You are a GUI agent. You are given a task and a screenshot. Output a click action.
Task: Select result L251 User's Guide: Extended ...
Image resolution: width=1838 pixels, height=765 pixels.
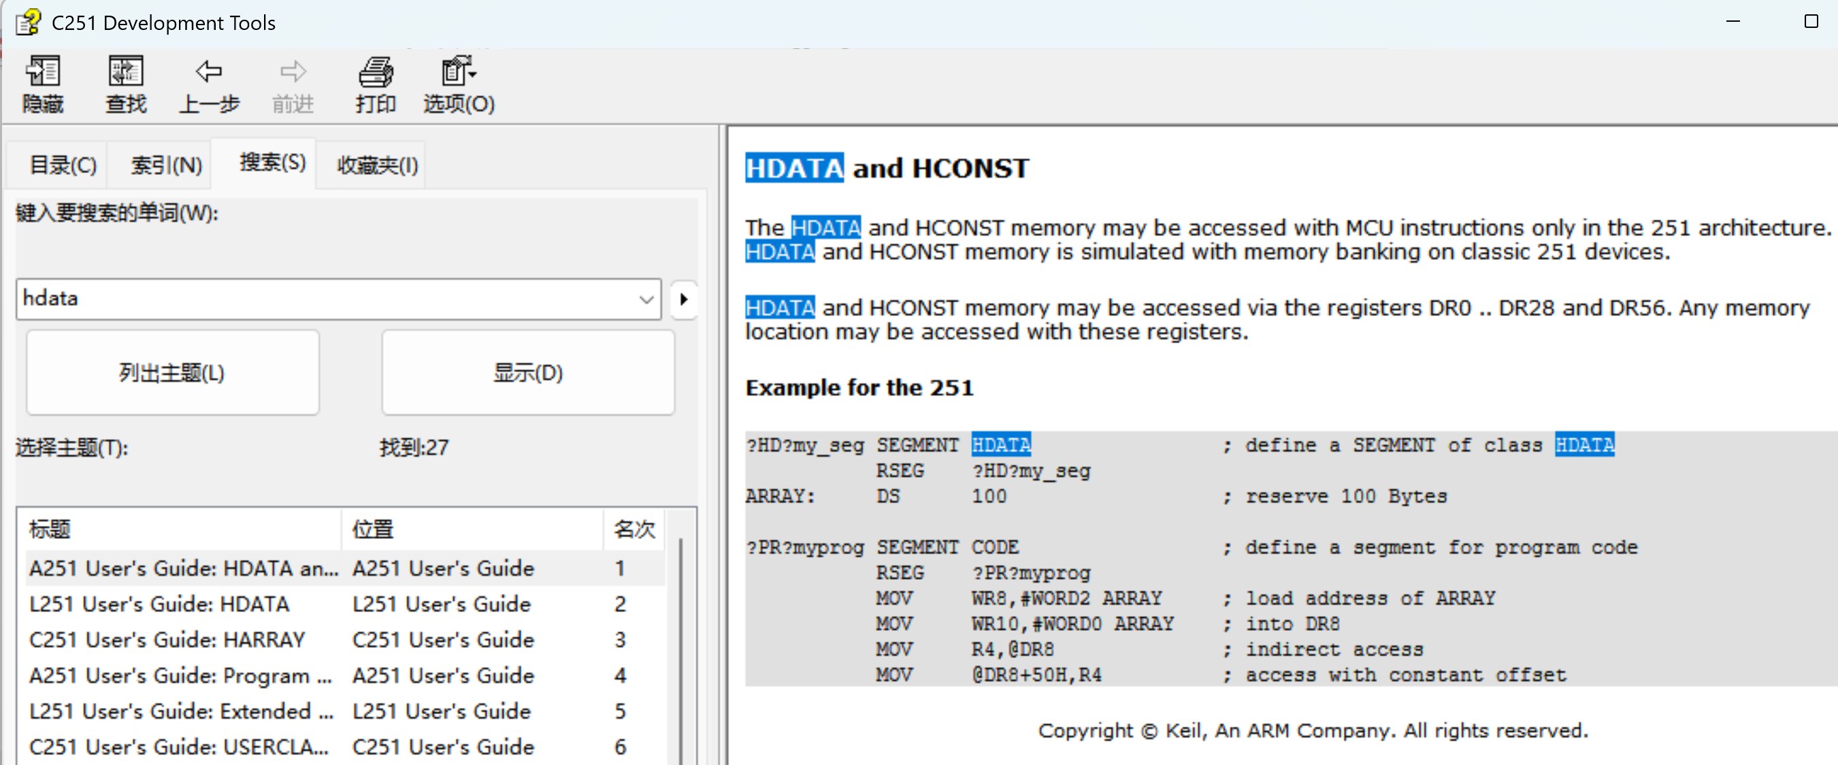(345, 711)
